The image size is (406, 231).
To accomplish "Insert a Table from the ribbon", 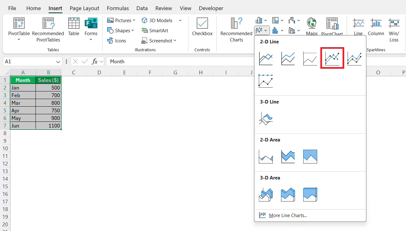I will pyautogui.click(x=74, y=27).
